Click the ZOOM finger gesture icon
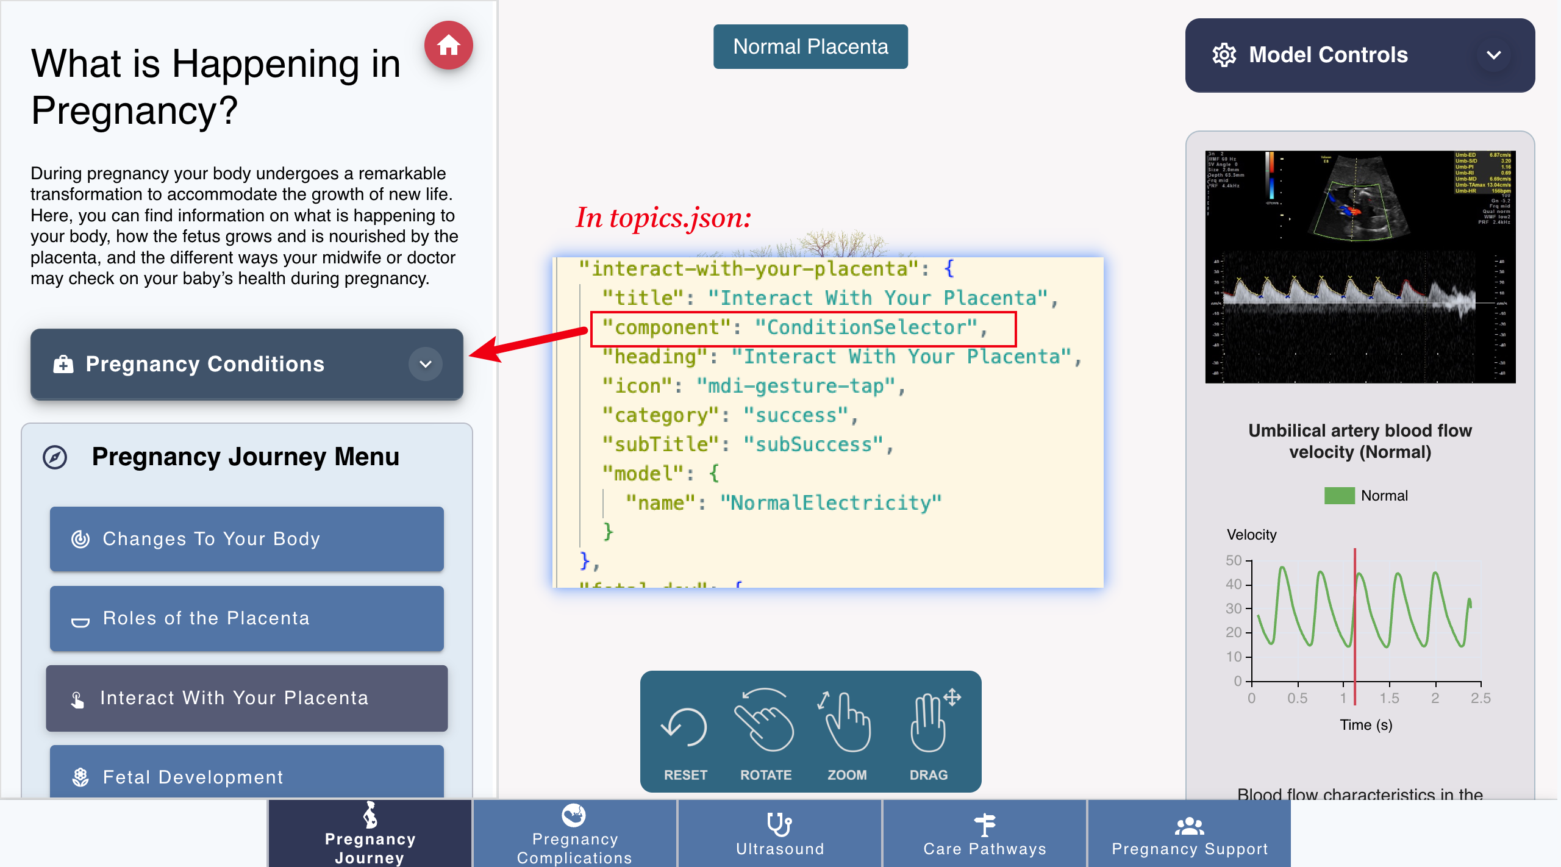This screenshot has height=867, width=1561. pyautogui.click(x=845, y=722)
